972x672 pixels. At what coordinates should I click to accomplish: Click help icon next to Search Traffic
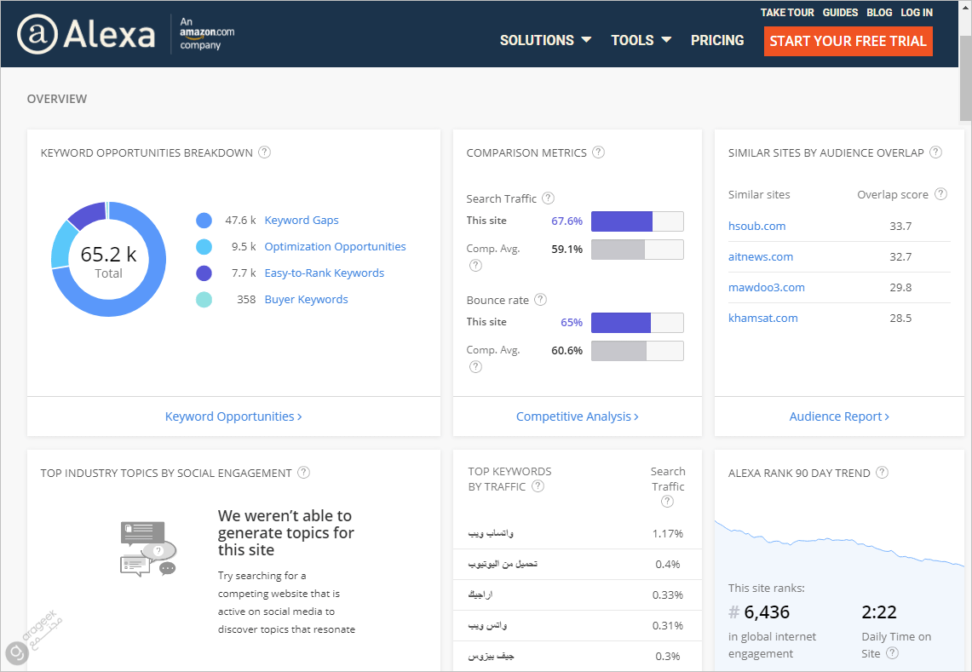[548, 198]
